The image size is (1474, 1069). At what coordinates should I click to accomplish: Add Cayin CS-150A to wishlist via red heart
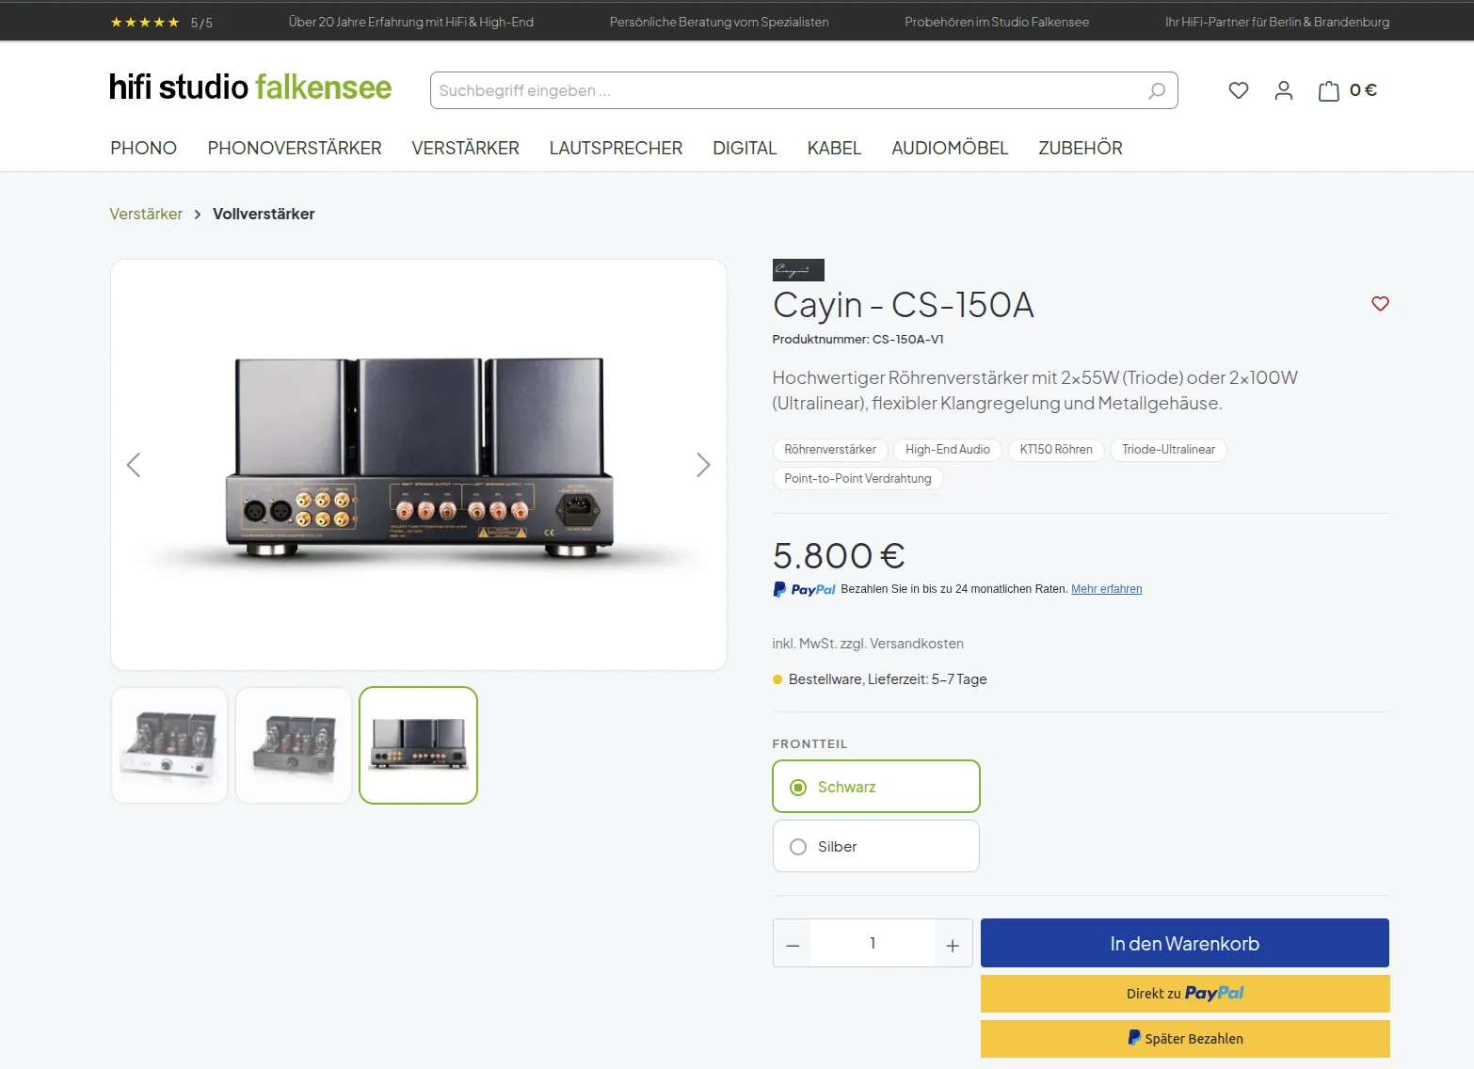1380,303
